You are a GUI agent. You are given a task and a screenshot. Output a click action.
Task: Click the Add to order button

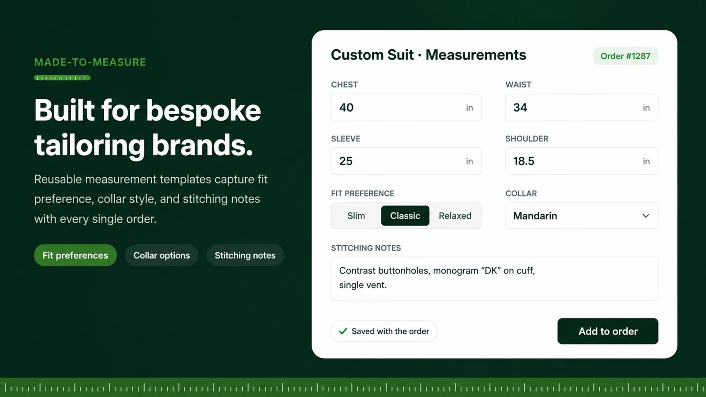click(608, 331)
